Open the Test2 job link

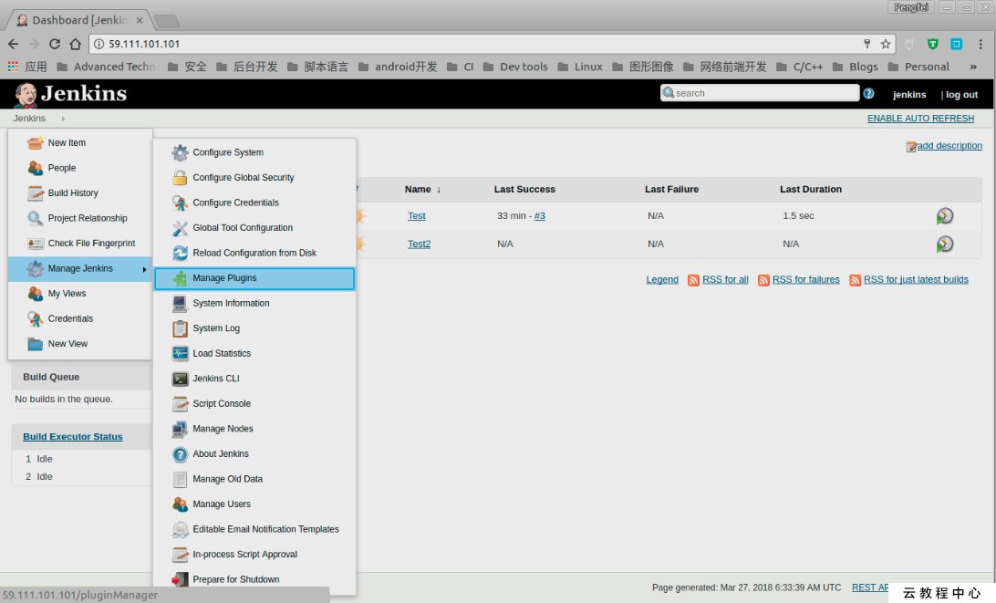click(x=420, y=244)
